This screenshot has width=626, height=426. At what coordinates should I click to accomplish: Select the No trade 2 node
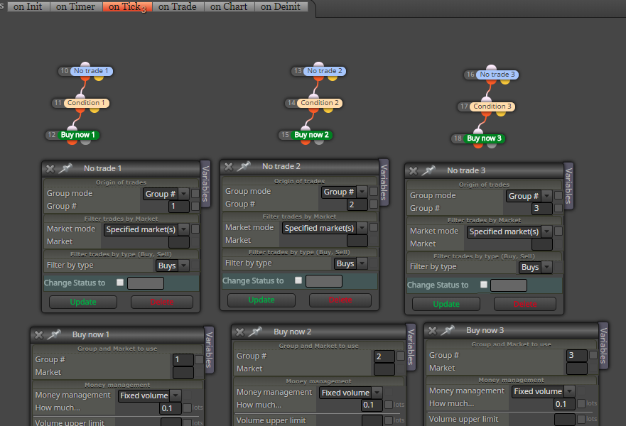pos(325,71)
